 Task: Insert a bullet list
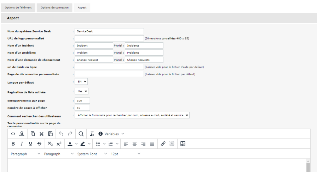tap(98, 144)
